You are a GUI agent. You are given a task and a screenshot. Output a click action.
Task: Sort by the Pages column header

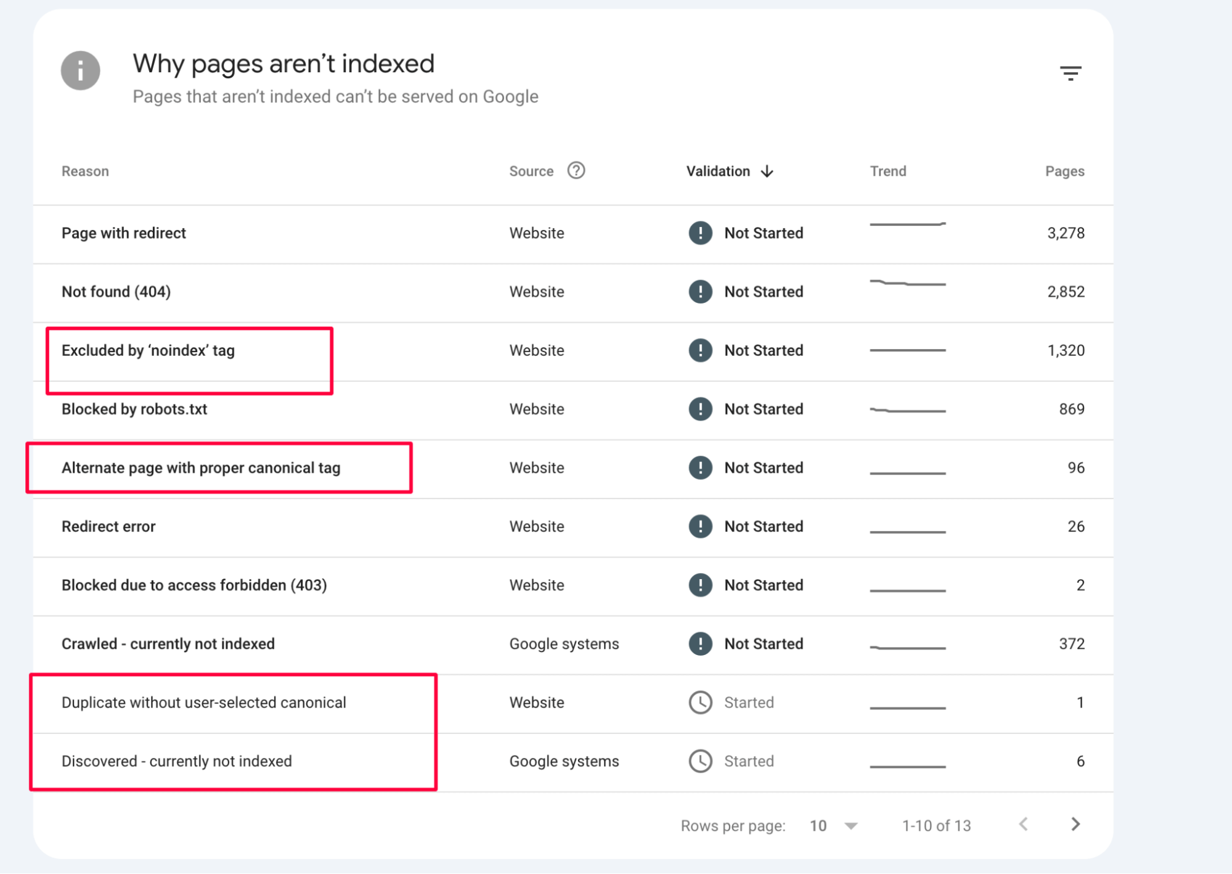pos(1064,171)
